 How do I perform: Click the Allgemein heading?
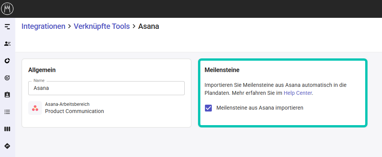pos(42,70)
